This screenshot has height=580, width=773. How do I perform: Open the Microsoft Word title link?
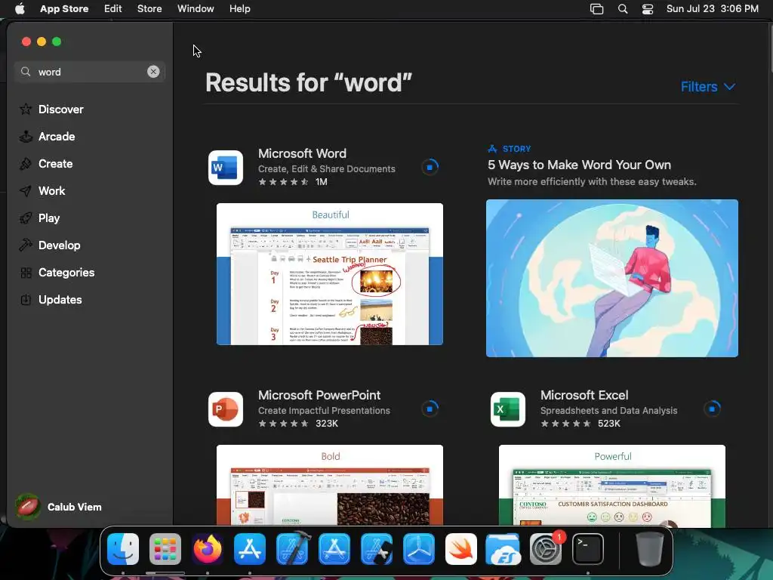[302, 153]
